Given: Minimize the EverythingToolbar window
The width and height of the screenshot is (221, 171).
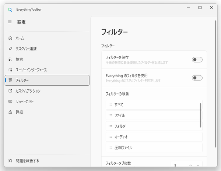Looking at the screenshot, I should [x=189, y=7].
